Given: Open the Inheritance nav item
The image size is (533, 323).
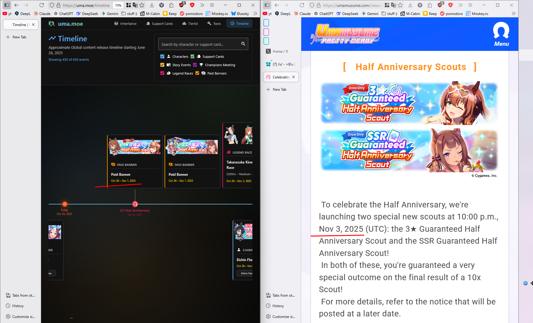Looking at the screenshot, I should [125, 24].
